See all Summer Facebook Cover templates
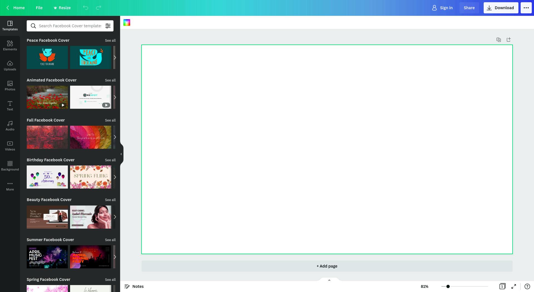Viewport: 534px width, 292px height. point(110,240)
